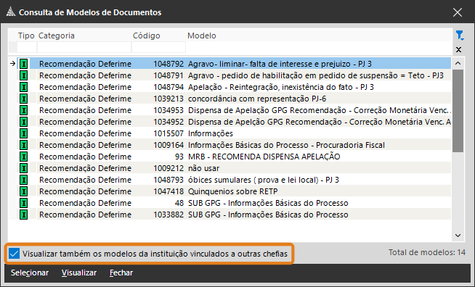Click code cell 48
This screenshot has width=475, height=287.
179,203
